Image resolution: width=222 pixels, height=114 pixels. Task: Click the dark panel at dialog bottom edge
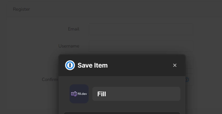[x=122, y=113]
